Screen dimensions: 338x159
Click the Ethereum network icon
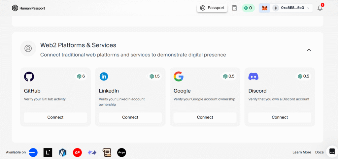276,8
